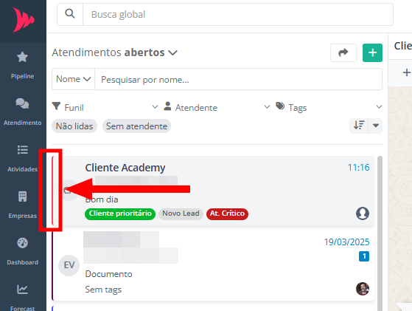Open Empresas building icon
Screen dimensions: 412x311
[22, 196]
